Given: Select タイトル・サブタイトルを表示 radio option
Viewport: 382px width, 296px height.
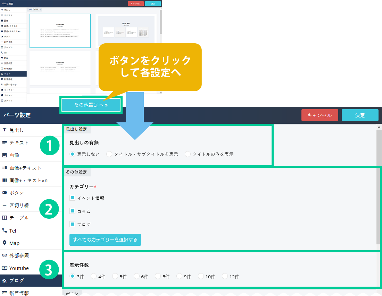Looking at the screenshot, I should click(x=109, y=154).
